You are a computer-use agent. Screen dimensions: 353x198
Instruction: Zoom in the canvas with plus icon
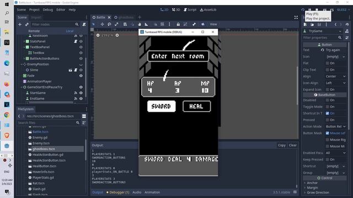tap(117, 35)
